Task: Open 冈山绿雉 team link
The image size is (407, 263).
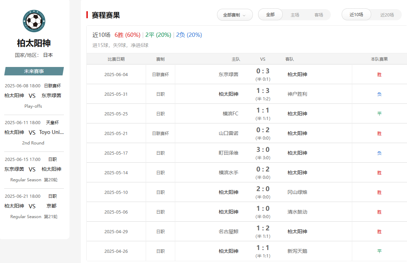Action: click(x=297, y=192)
